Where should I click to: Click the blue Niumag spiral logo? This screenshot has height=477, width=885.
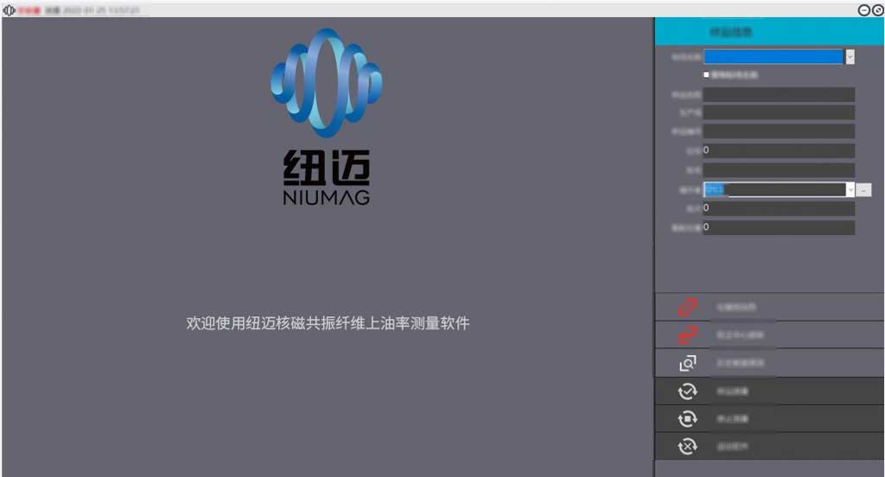326,83
